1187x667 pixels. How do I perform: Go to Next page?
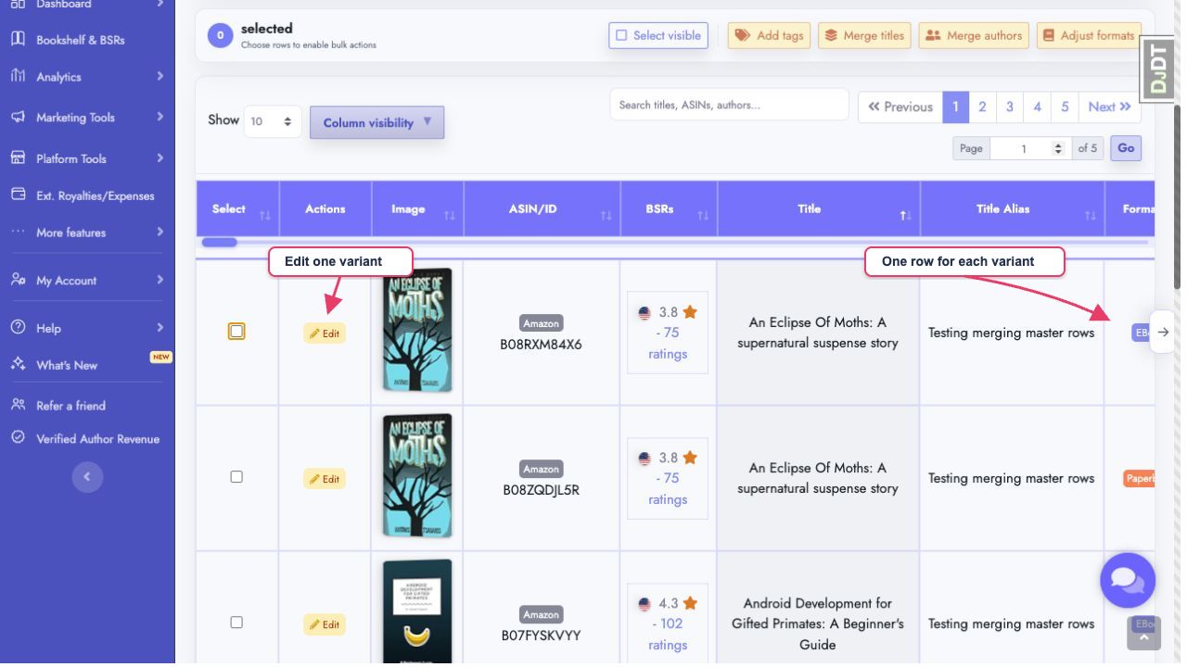(1109, 107)
